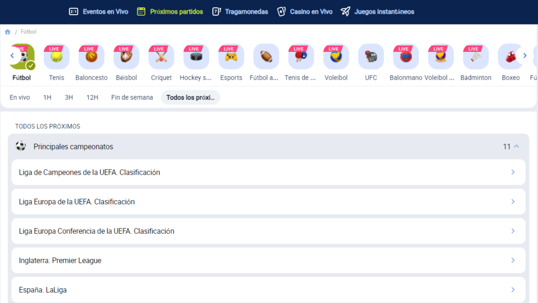This screenshot has height=303, width=538.
Task: Collapse the Principales campeonatos section
Action: click(516, 147)
